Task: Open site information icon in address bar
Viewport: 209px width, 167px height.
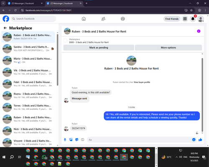Action: tap(22, 10)
